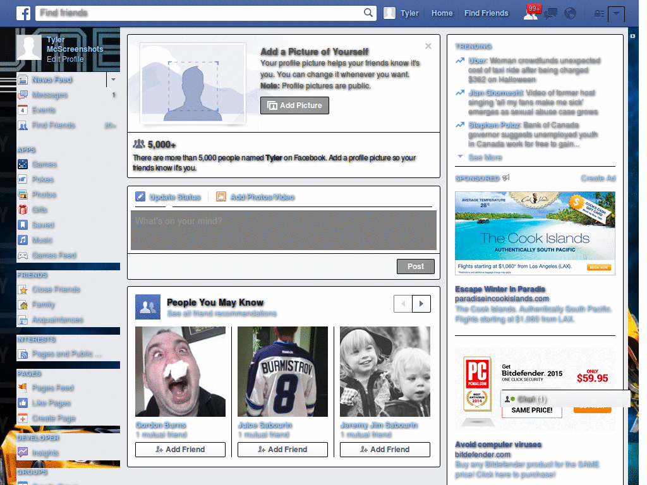Open See all friend recommendations link

[x=222, y=313]
